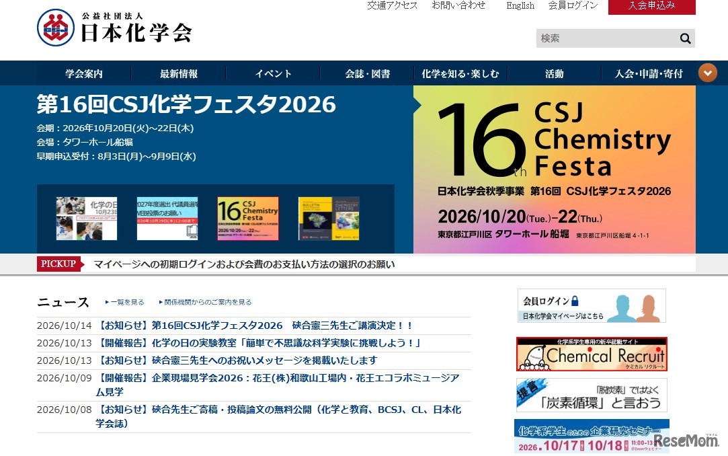Open 化学を知る・楽しむ nav menu
The height and width of the screenshot is (456, 728).
460,73
